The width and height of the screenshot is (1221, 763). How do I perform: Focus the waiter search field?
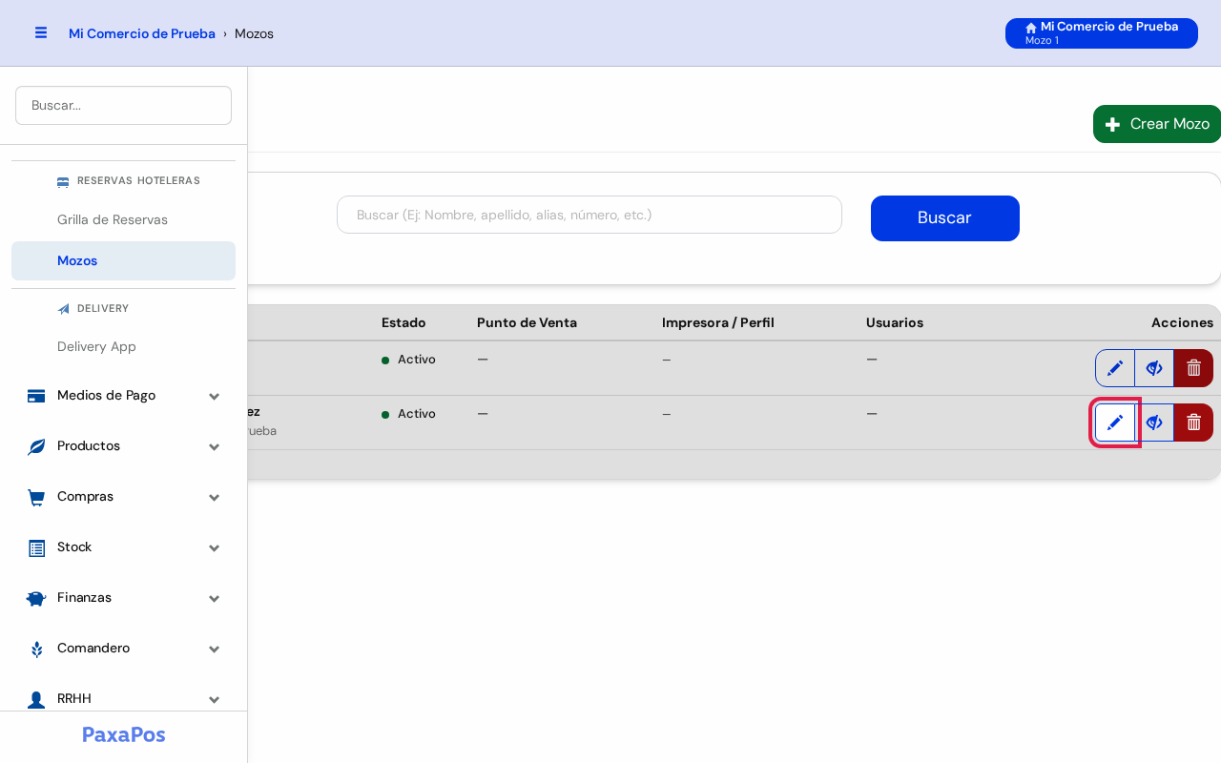pyautogui.click(x=590, y=215)
